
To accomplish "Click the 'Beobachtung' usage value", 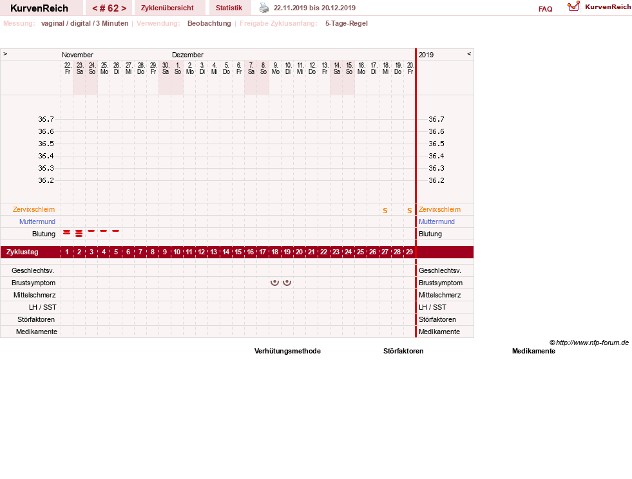I will [209, 23].
